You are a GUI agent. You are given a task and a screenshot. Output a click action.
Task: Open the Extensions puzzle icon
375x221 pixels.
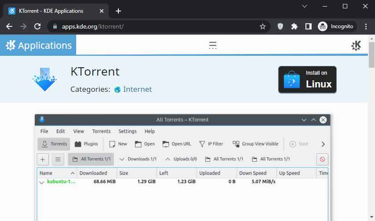pos(294,26)
